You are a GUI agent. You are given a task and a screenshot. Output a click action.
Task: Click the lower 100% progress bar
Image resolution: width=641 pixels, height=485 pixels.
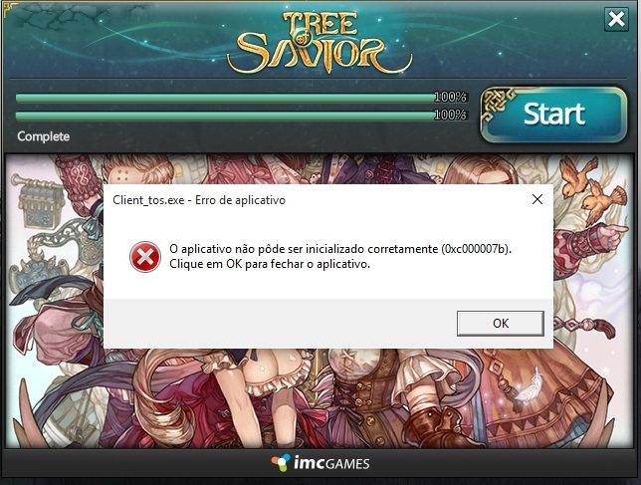coord(224,116)
